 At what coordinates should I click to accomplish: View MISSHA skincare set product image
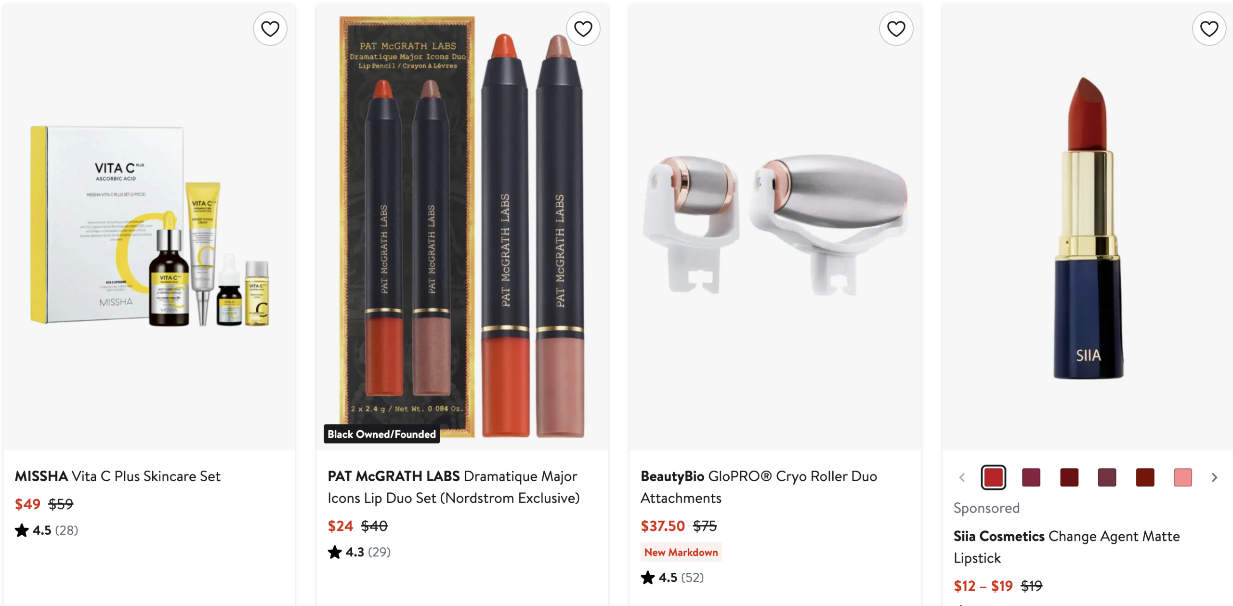pos(149,226)
